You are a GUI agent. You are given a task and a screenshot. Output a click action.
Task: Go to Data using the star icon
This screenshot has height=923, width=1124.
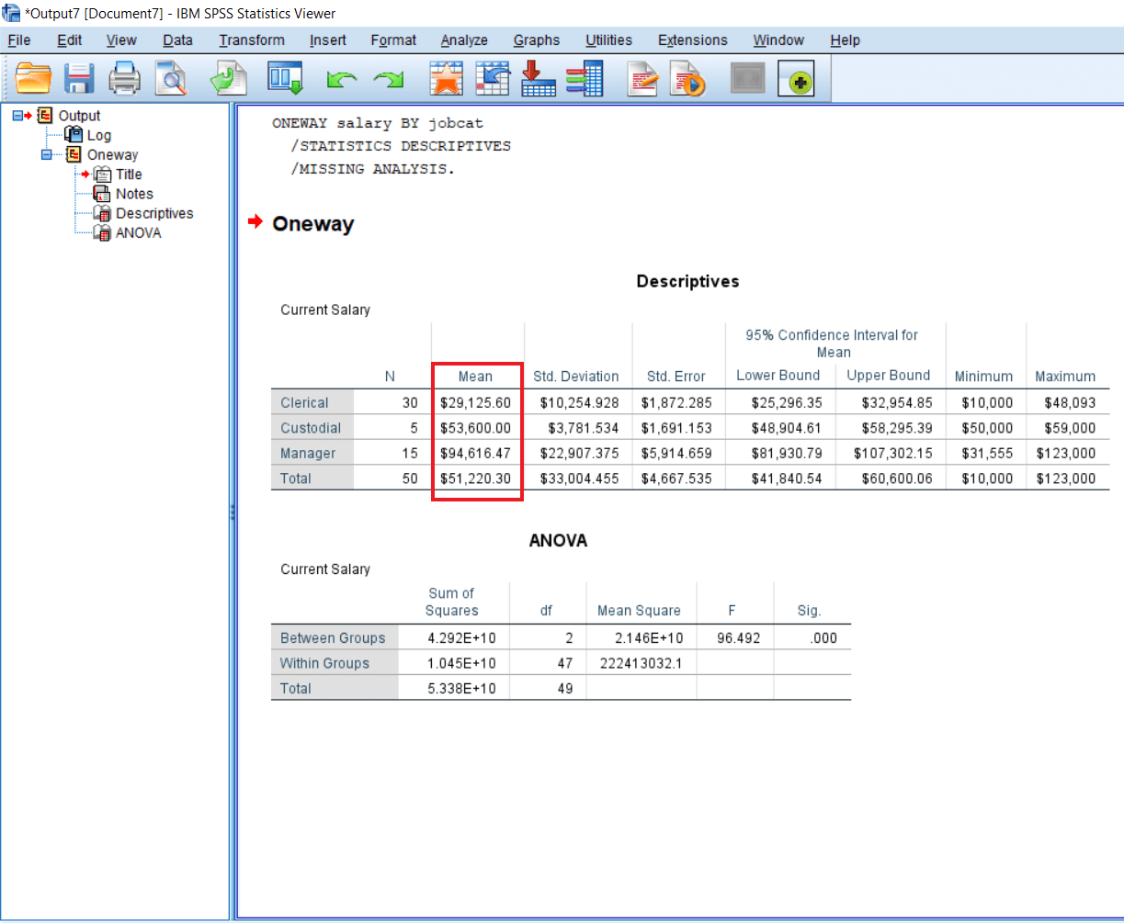click(447, 79)
